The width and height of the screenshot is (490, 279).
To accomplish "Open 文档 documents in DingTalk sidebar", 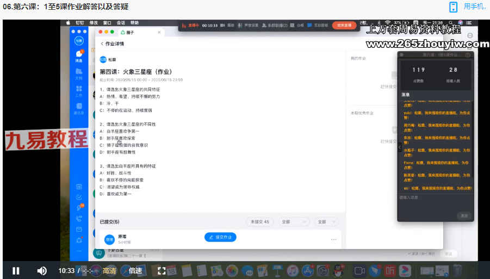I will tap(79, 73).
